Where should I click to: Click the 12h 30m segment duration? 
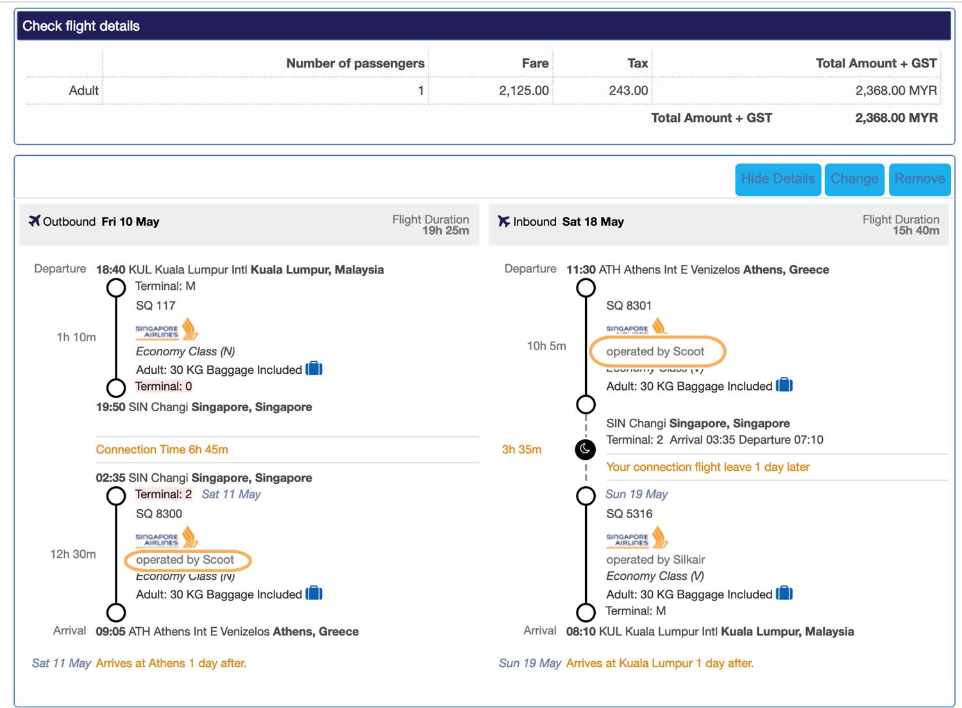[x=73, y=554]
